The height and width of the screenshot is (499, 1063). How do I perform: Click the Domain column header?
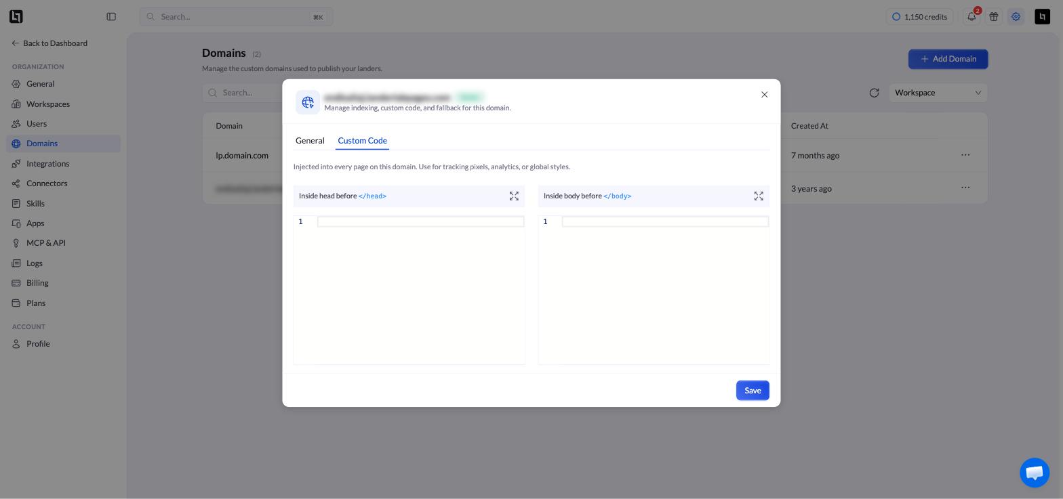tap(229, 126)
